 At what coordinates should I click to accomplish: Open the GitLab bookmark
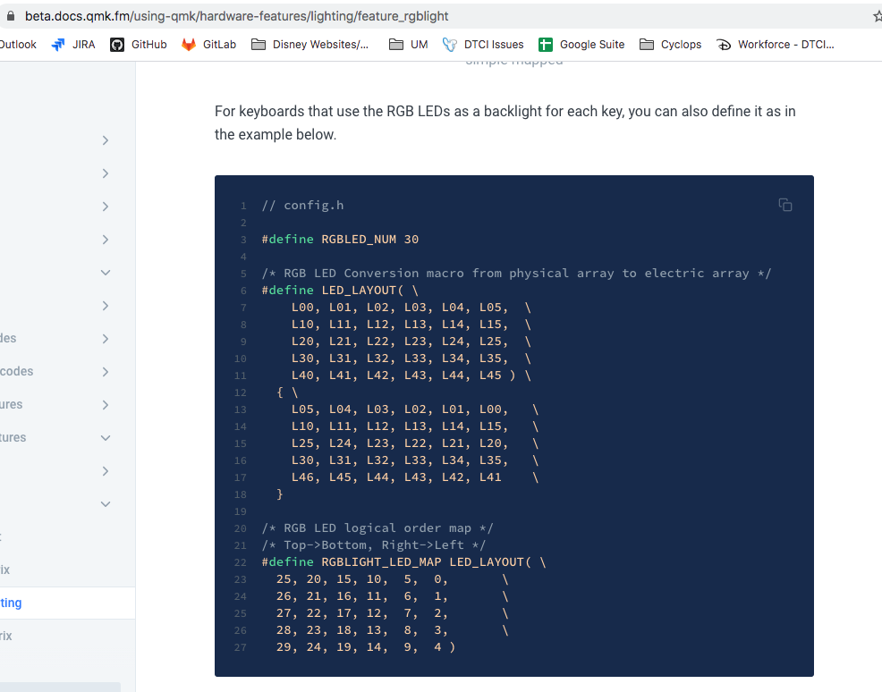click(208, 45)
